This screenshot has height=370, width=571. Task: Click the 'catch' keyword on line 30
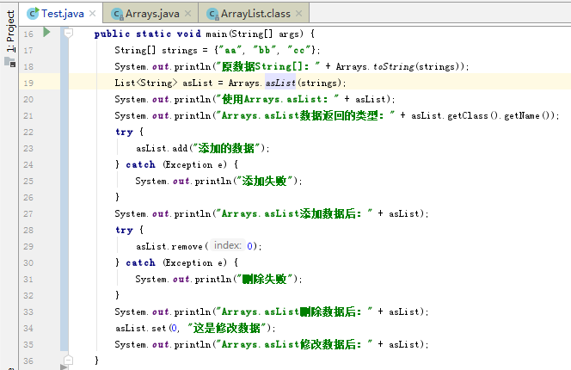(x=140, y=262)
